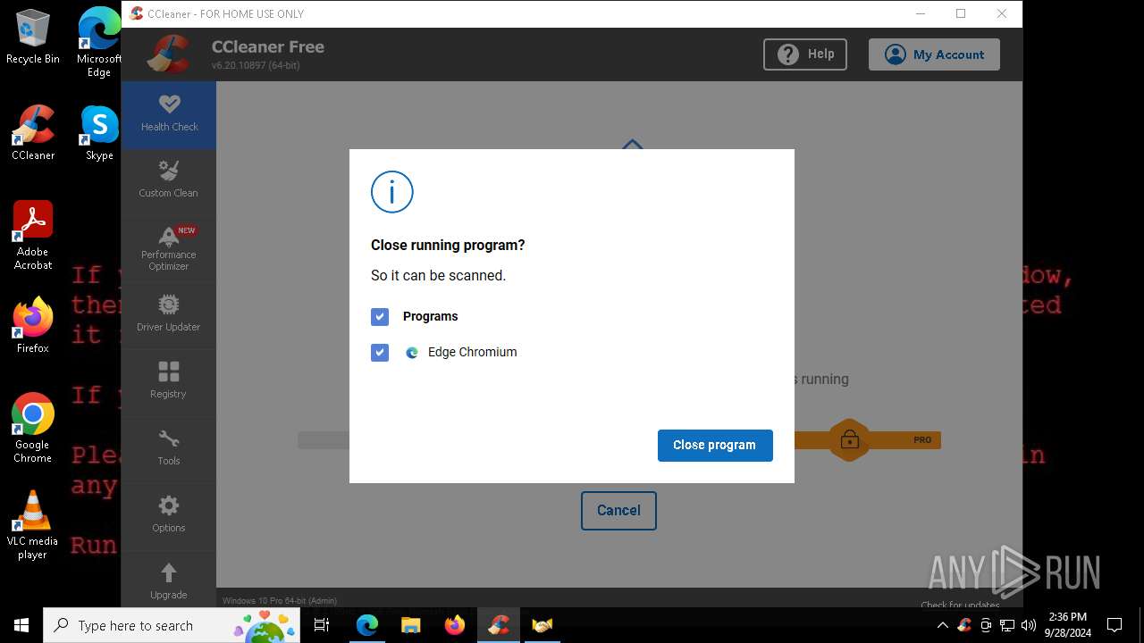The image size is (1144, 643).
Task: Open the Performance Optimizer section
Action: [169, 248]
